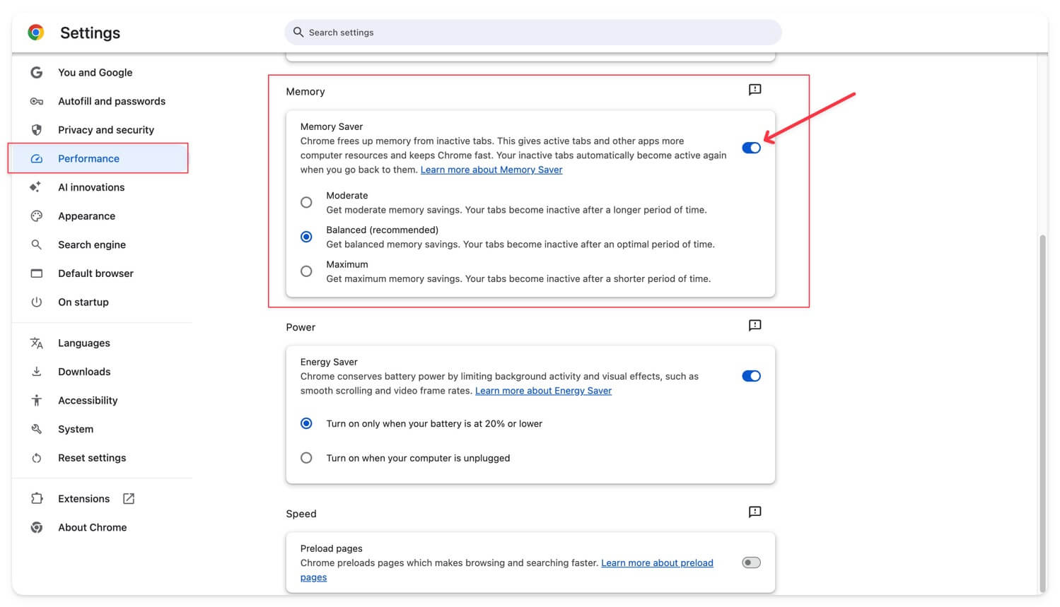This screenshot has width=1060, height=607.
Task: Click the download arrow icon for Downloads
Action: click(37, 372)
